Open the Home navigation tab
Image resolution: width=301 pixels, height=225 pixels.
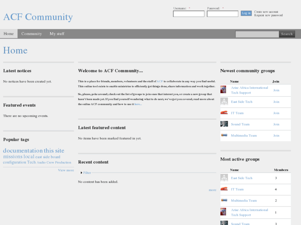pyautogui.click(x=9, y=34)
